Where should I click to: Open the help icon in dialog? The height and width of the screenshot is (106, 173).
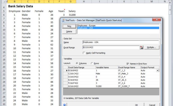pyautogui.click(x=65, y=105)
